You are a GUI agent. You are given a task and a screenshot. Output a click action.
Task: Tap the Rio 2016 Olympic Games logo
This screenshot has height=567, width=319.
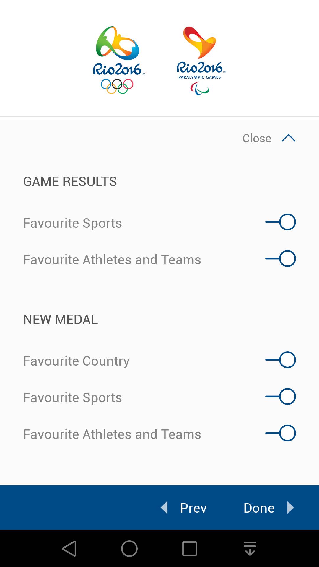click(x=118, y=60)
